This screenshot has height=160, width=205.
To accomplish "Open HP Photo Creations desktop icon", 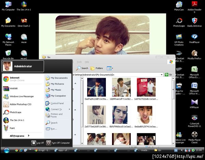I will tap(179, 40).
